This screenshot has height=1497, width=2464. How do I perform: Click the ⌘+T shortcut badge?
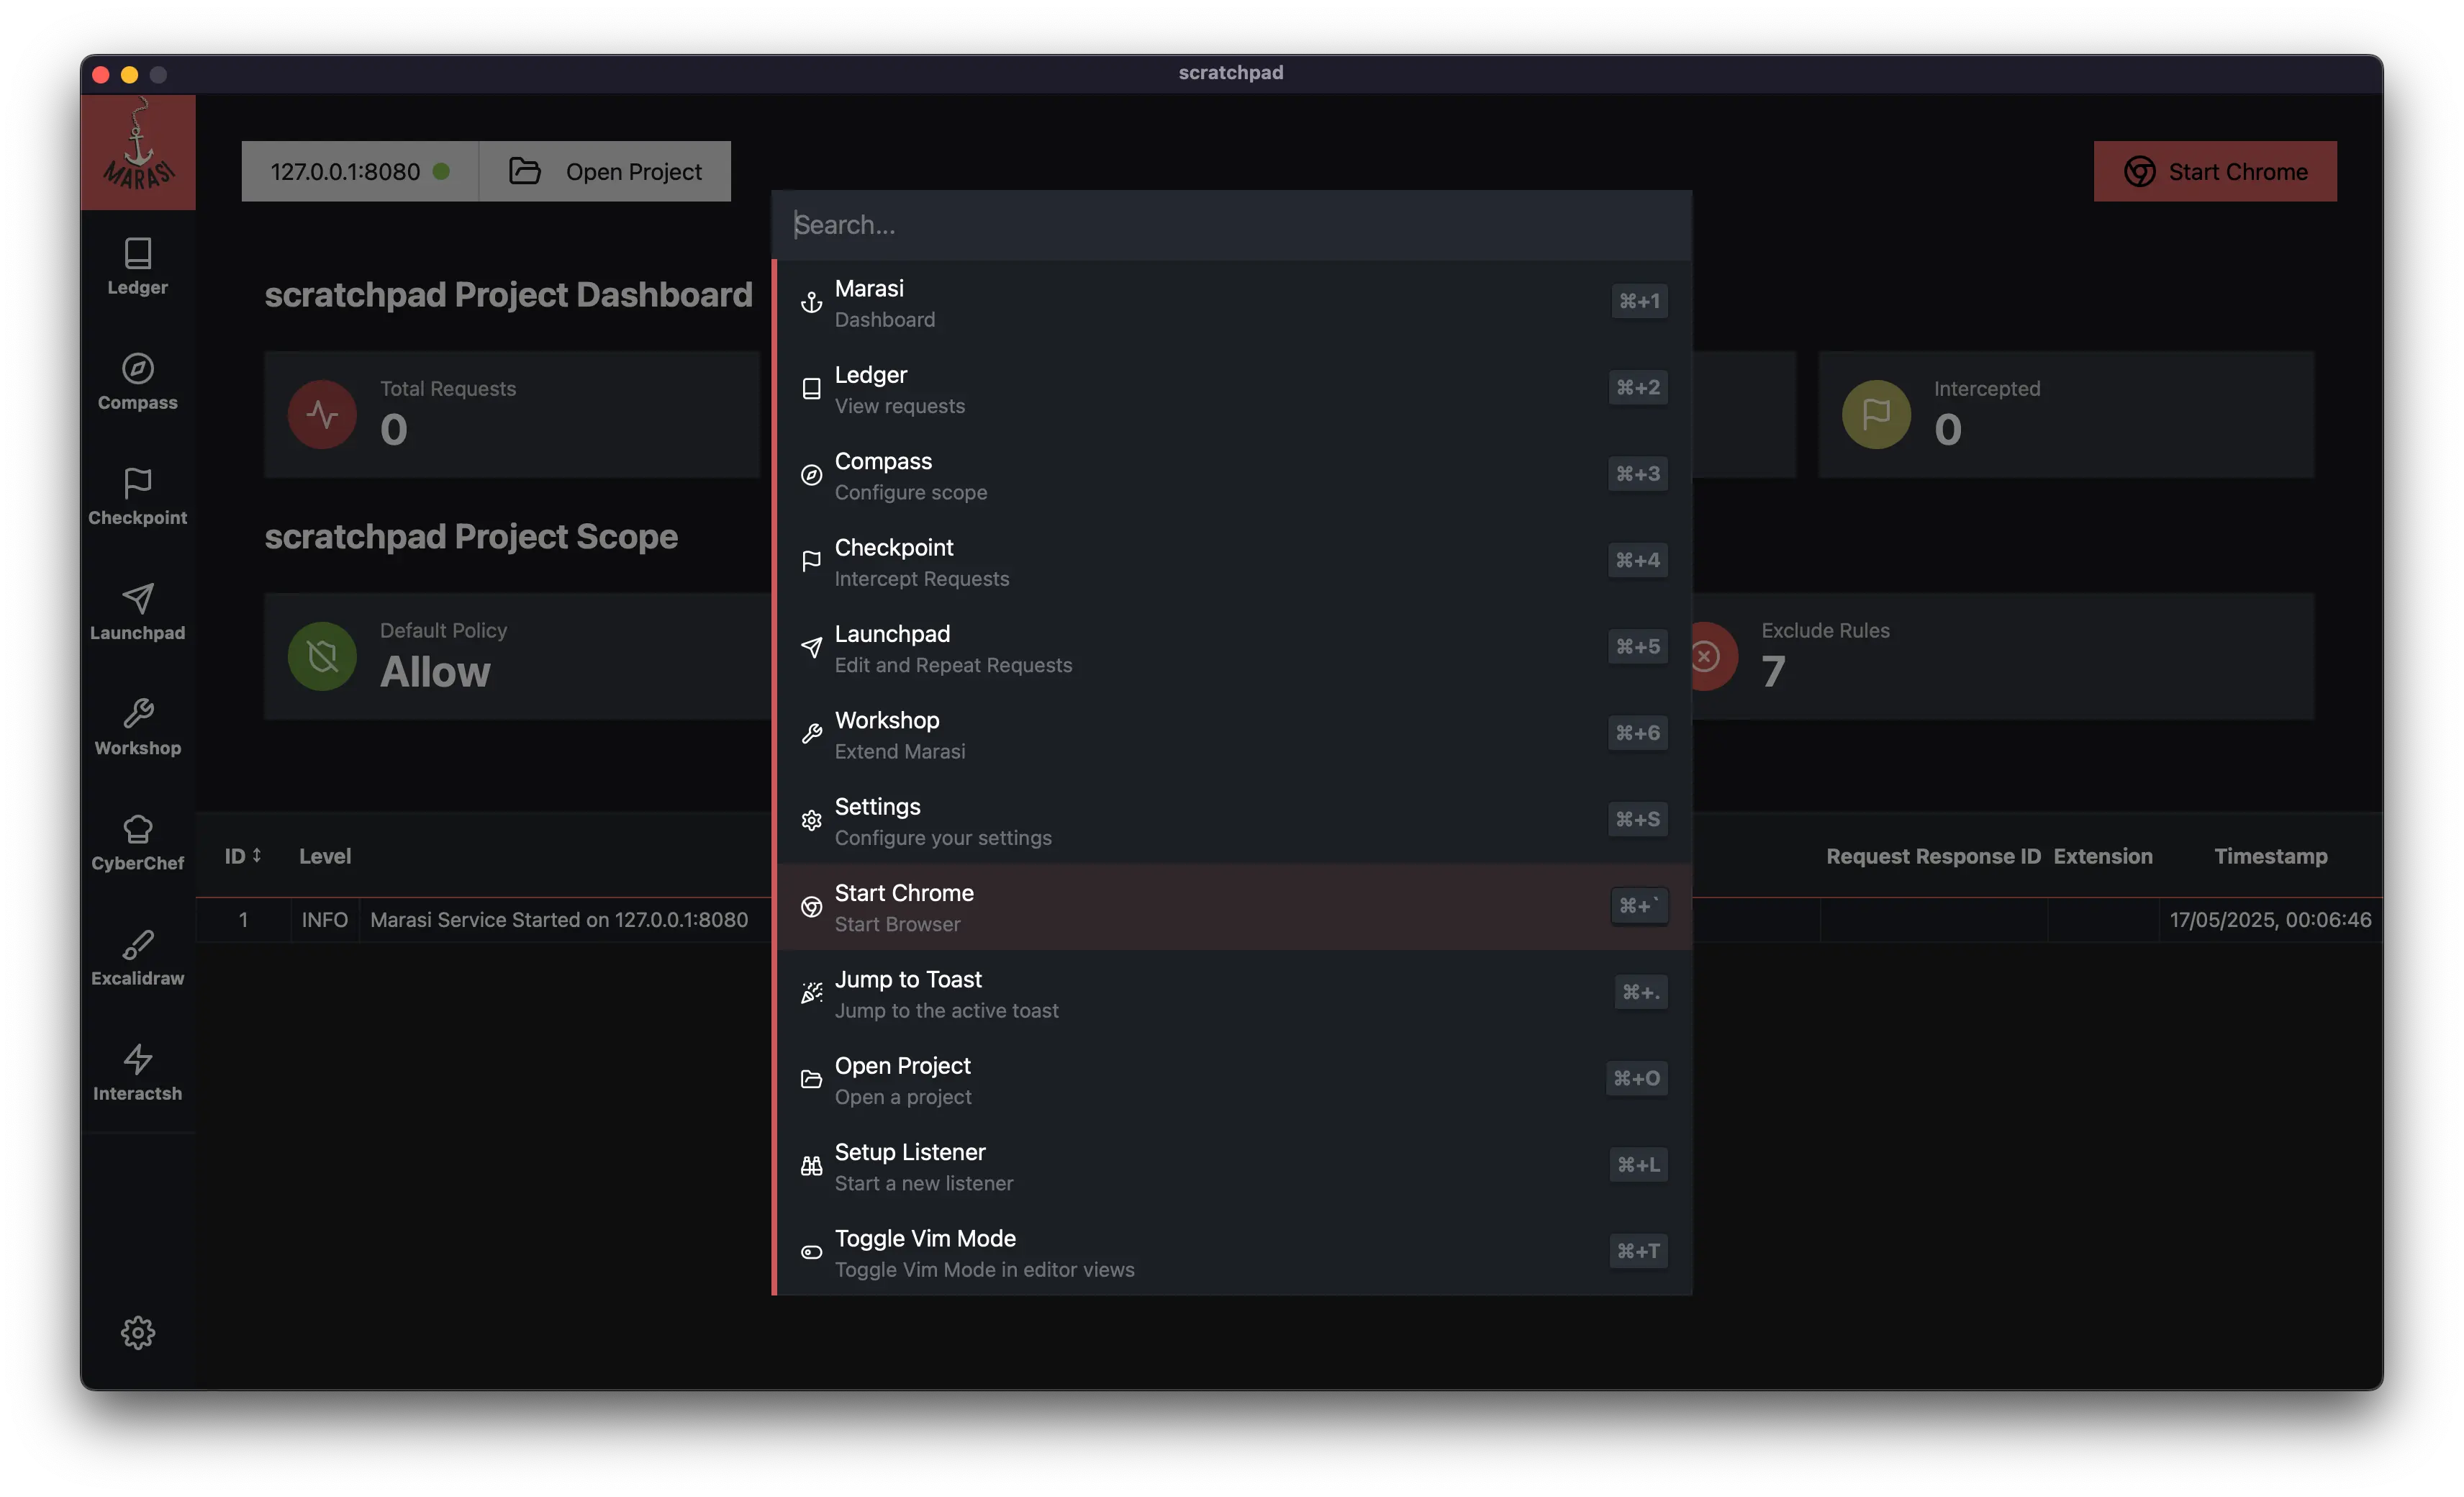tap(1638, 1251)
